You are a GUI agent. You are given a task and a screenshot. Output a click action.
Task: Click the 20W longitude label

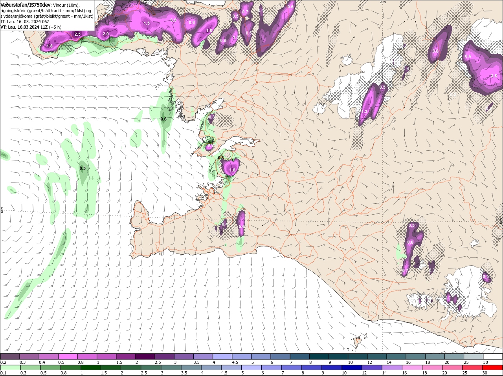pos(383,2)
